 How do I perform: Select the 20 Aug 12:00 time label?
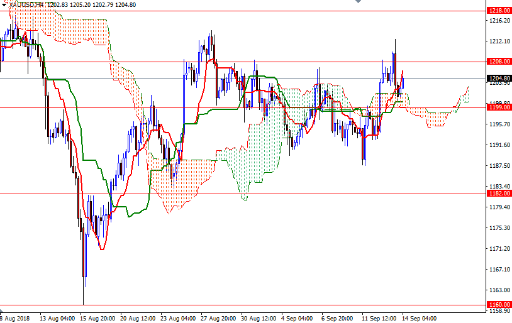click(x=138, y=318)
